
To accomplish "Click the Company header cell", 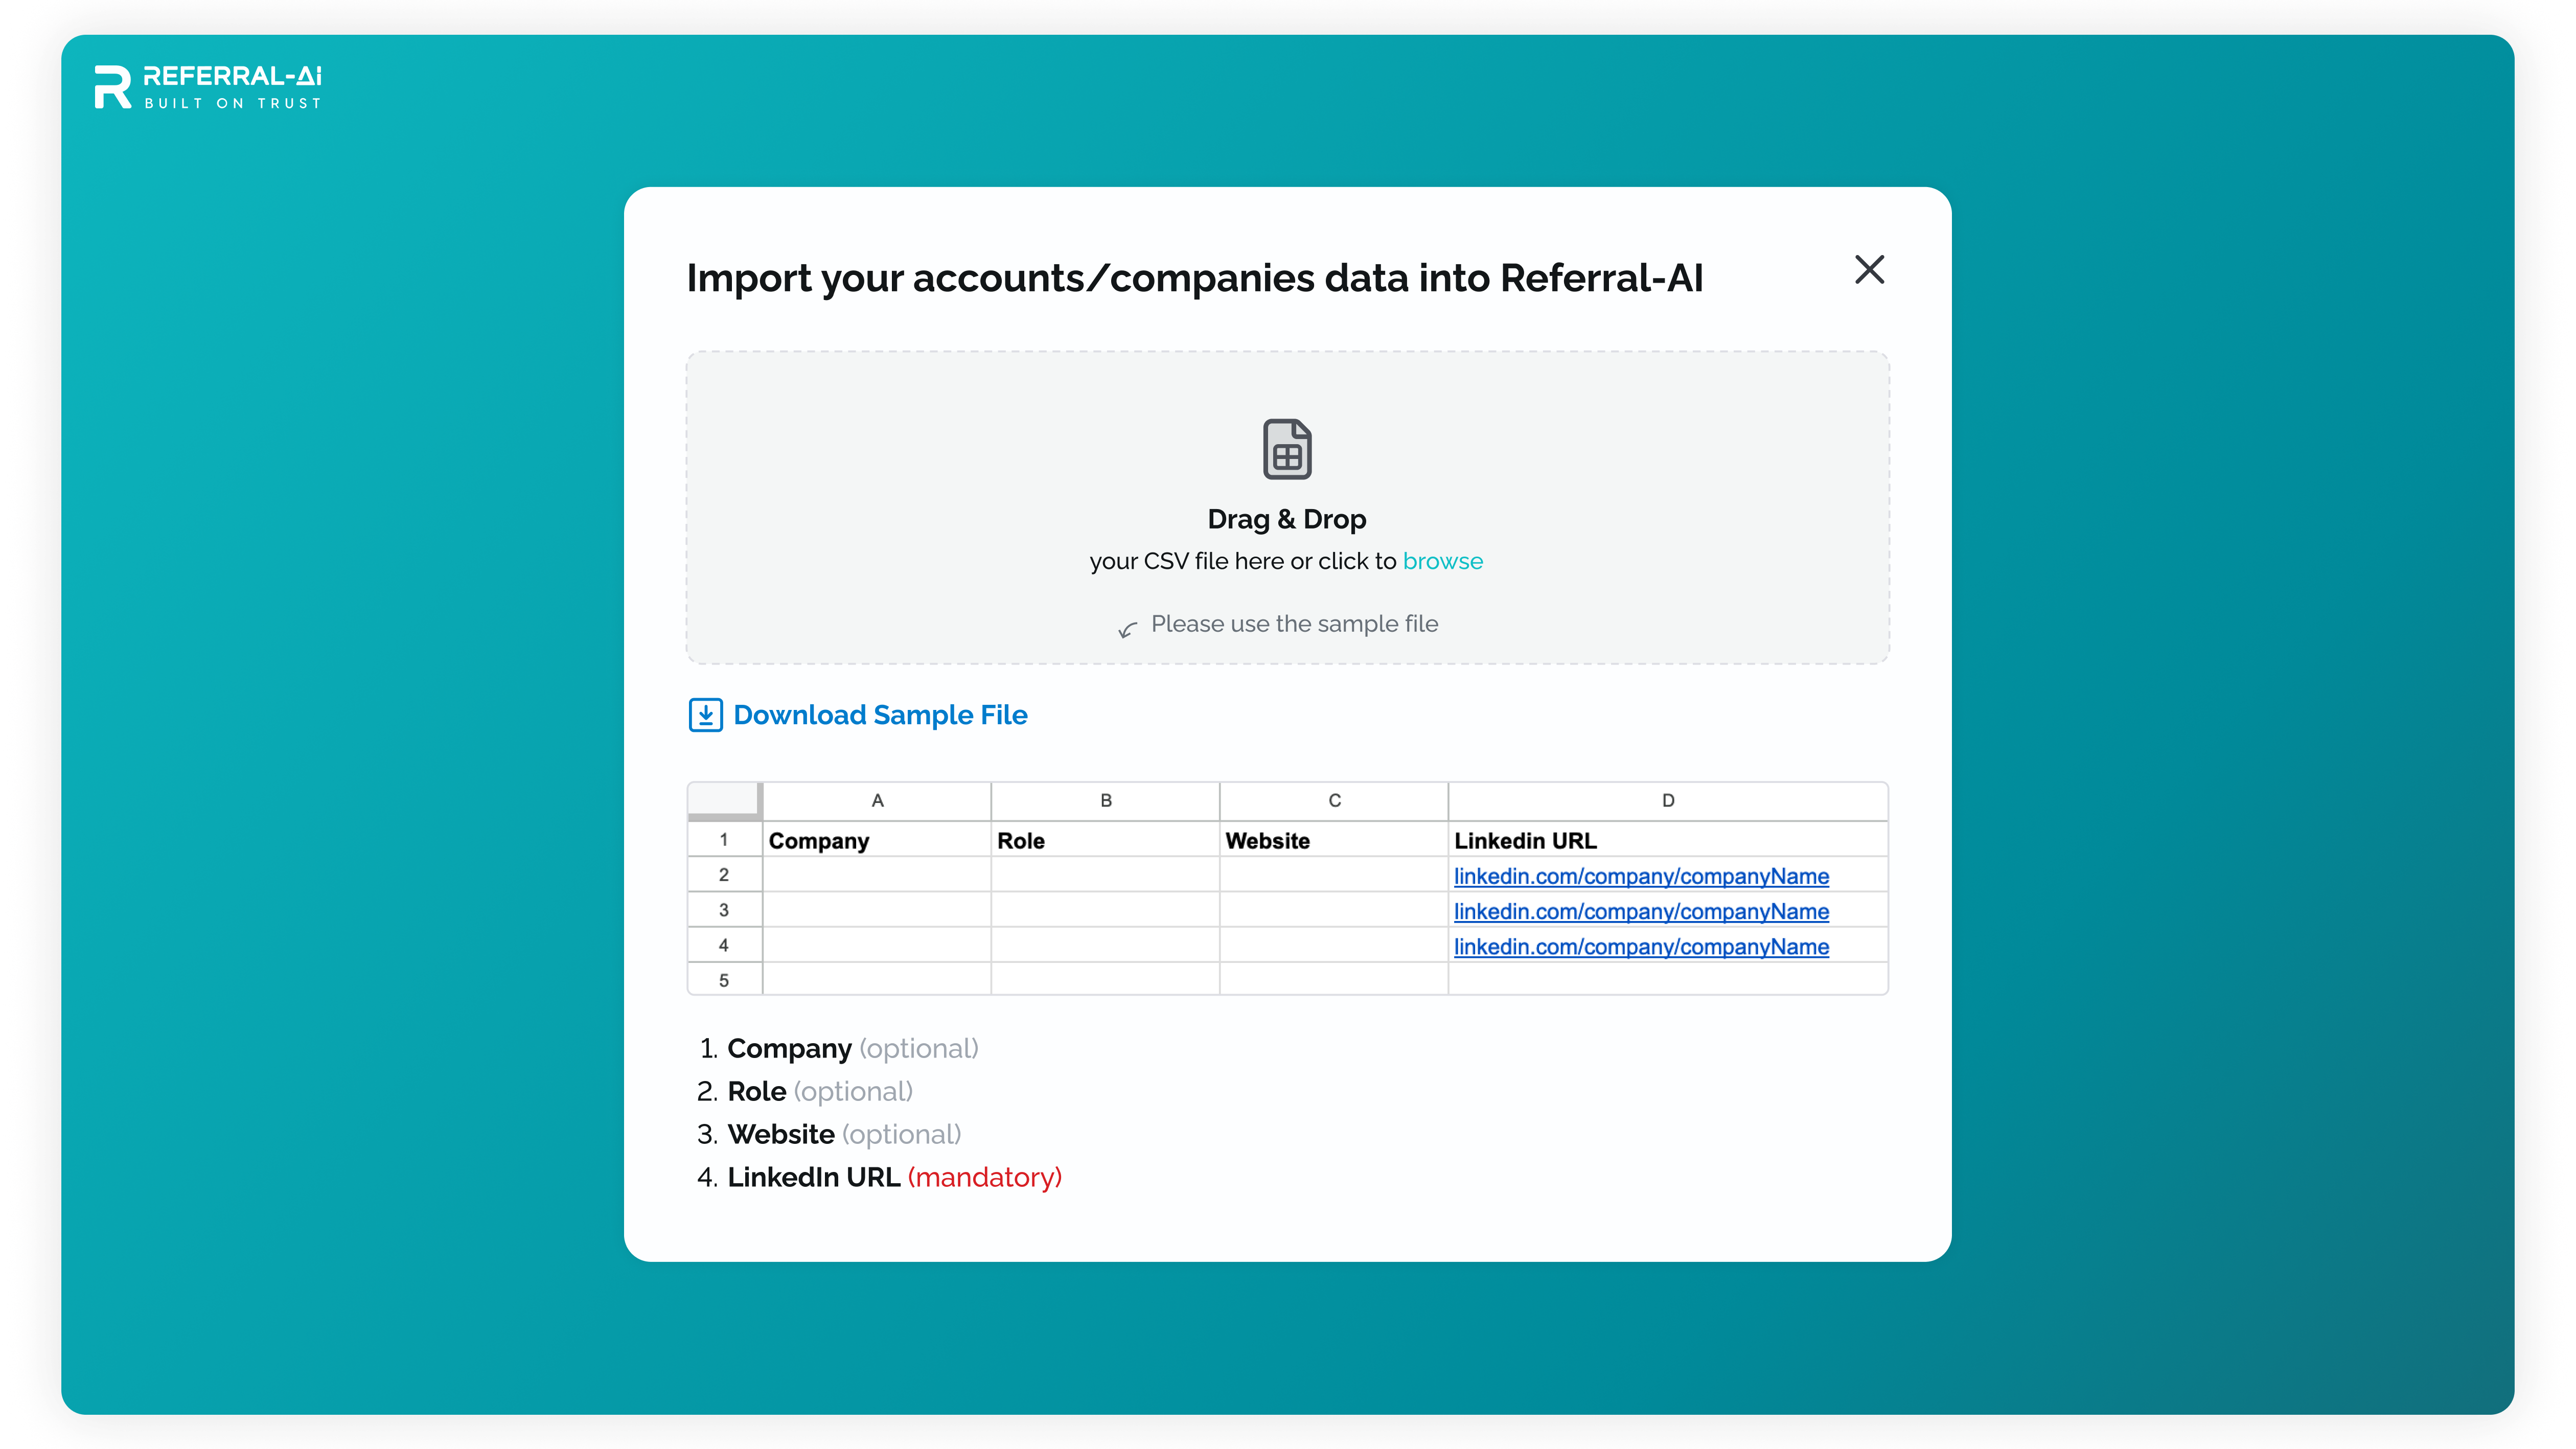I will [x=877, y=840].
